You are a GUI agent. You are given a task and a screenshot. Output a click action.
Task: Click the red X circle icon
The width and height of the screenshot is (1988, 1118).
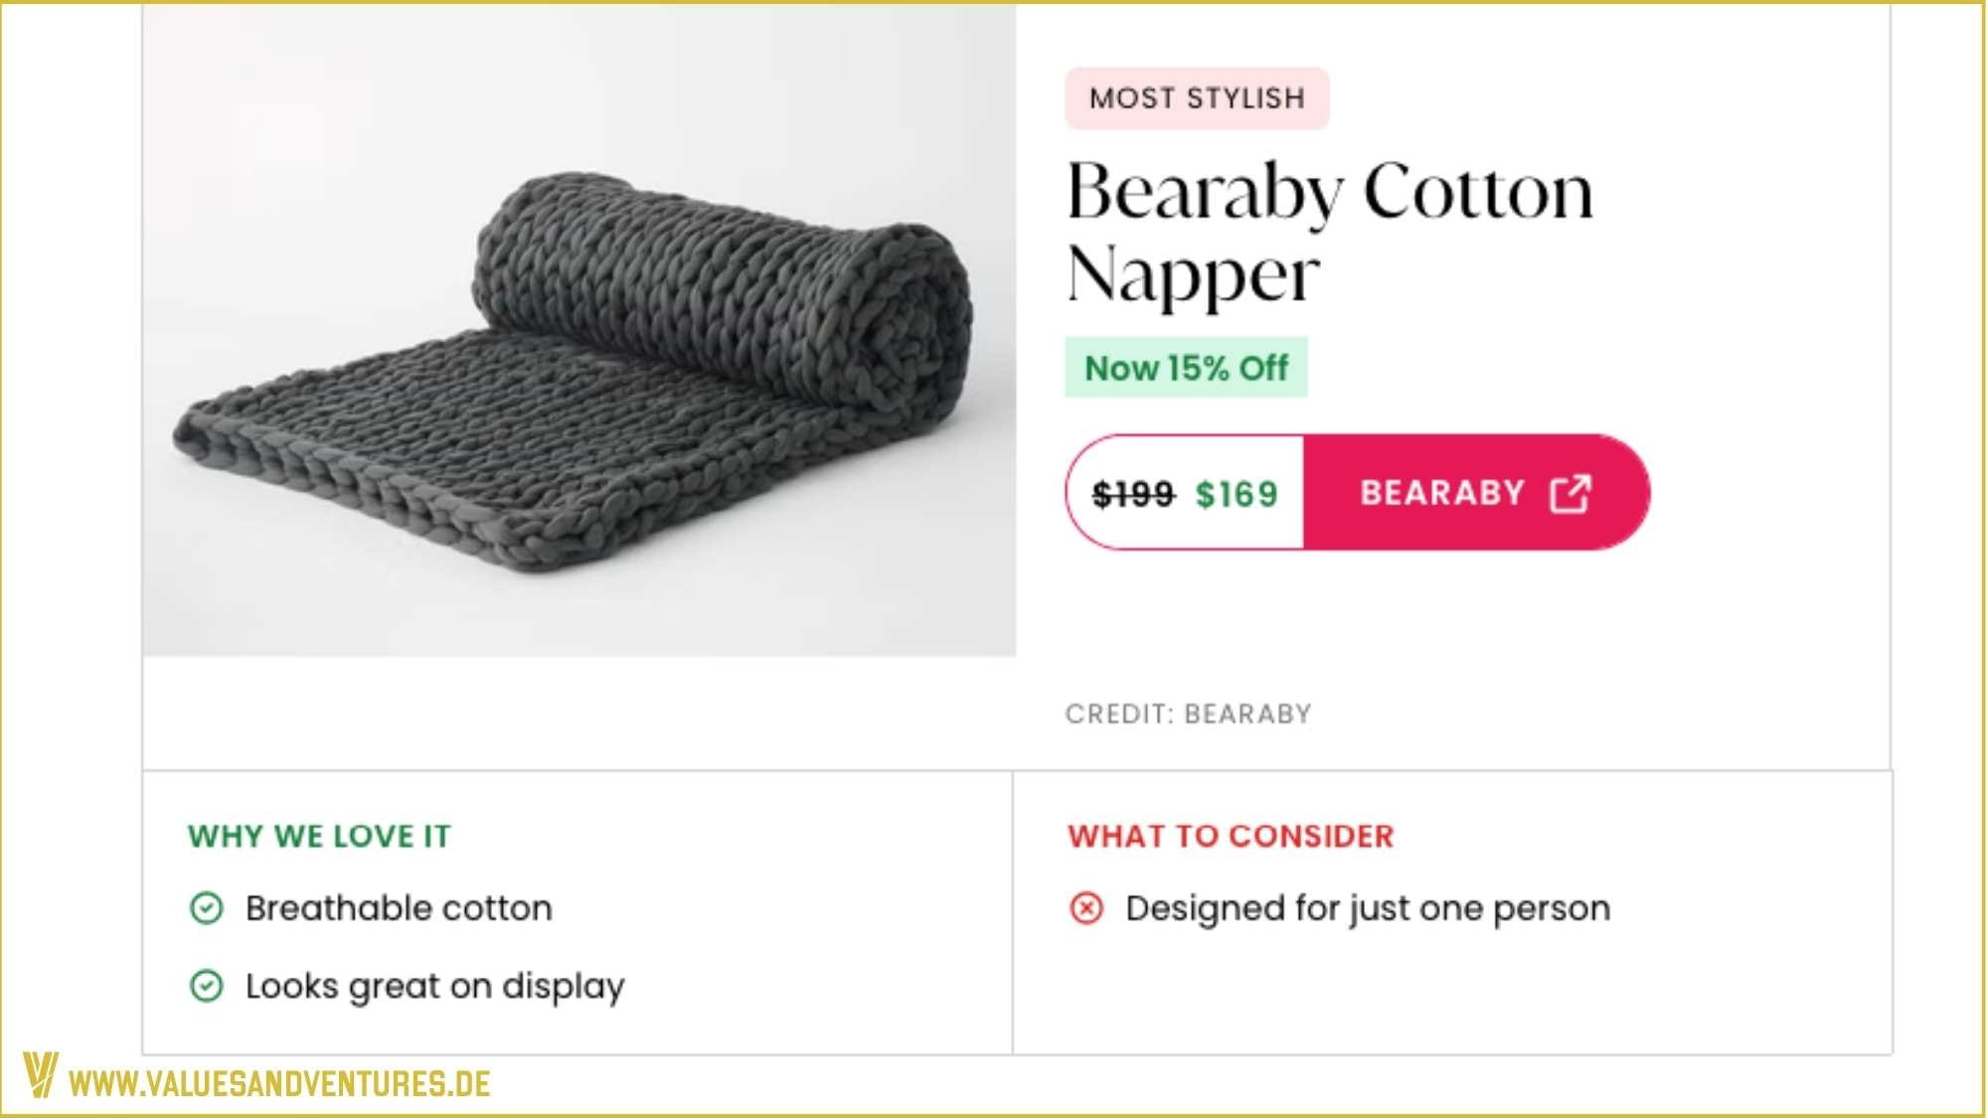(x=1086, y=907)
